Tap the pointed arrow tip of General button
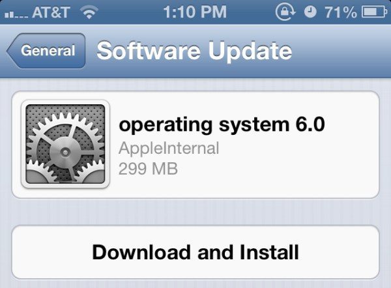391x288 pixels. tap(11, 51)
